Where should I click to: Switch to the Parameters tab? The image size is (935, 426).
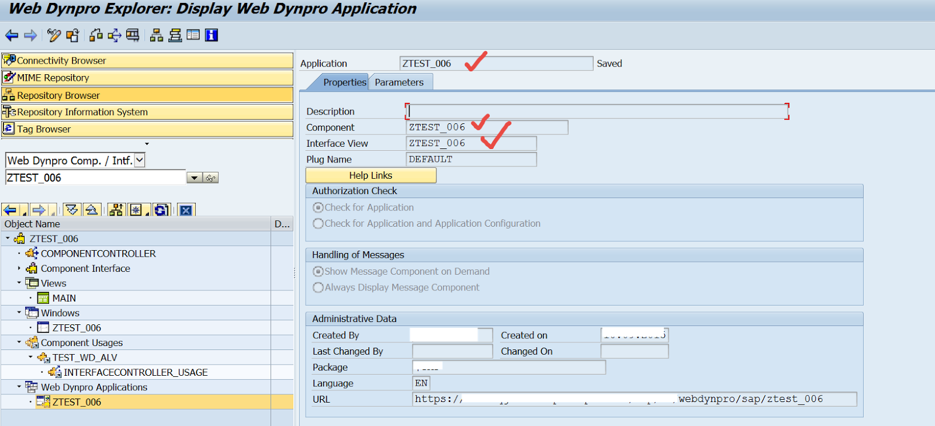(x=399, y=82)
